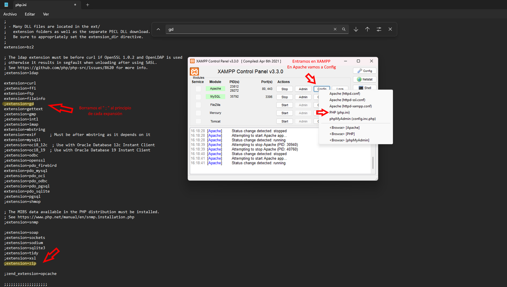Screen dimensions: 507x287
Task: Start the Mercury module
Action: click(285, 113)
